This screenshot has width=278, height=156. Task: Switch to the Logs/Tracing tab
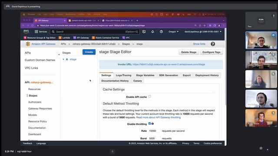coord(123,75)
